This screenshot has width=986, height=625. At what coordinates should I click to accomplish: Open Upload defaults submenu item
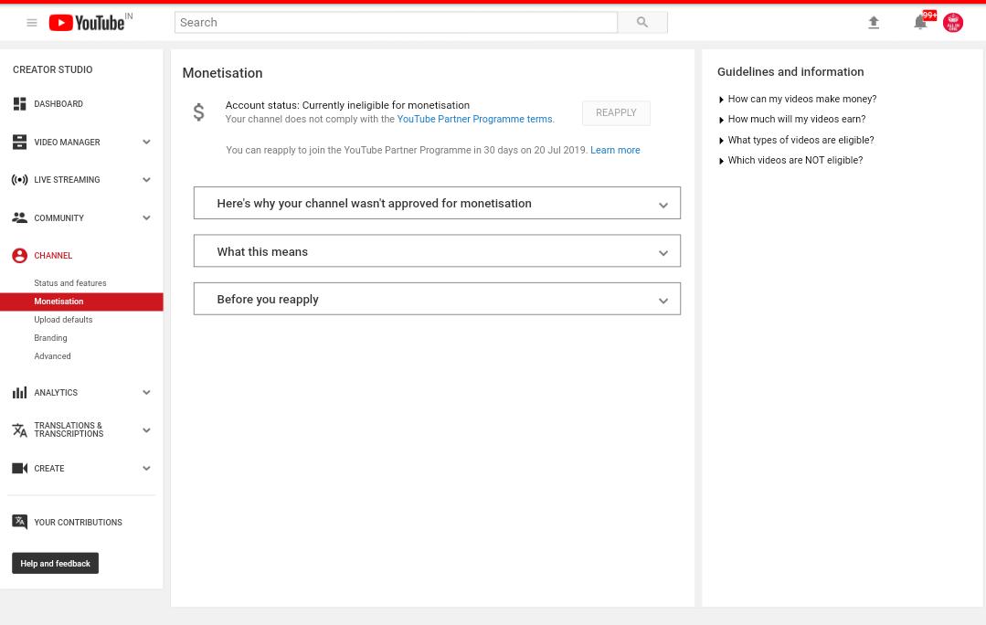(x=64, y=320)
